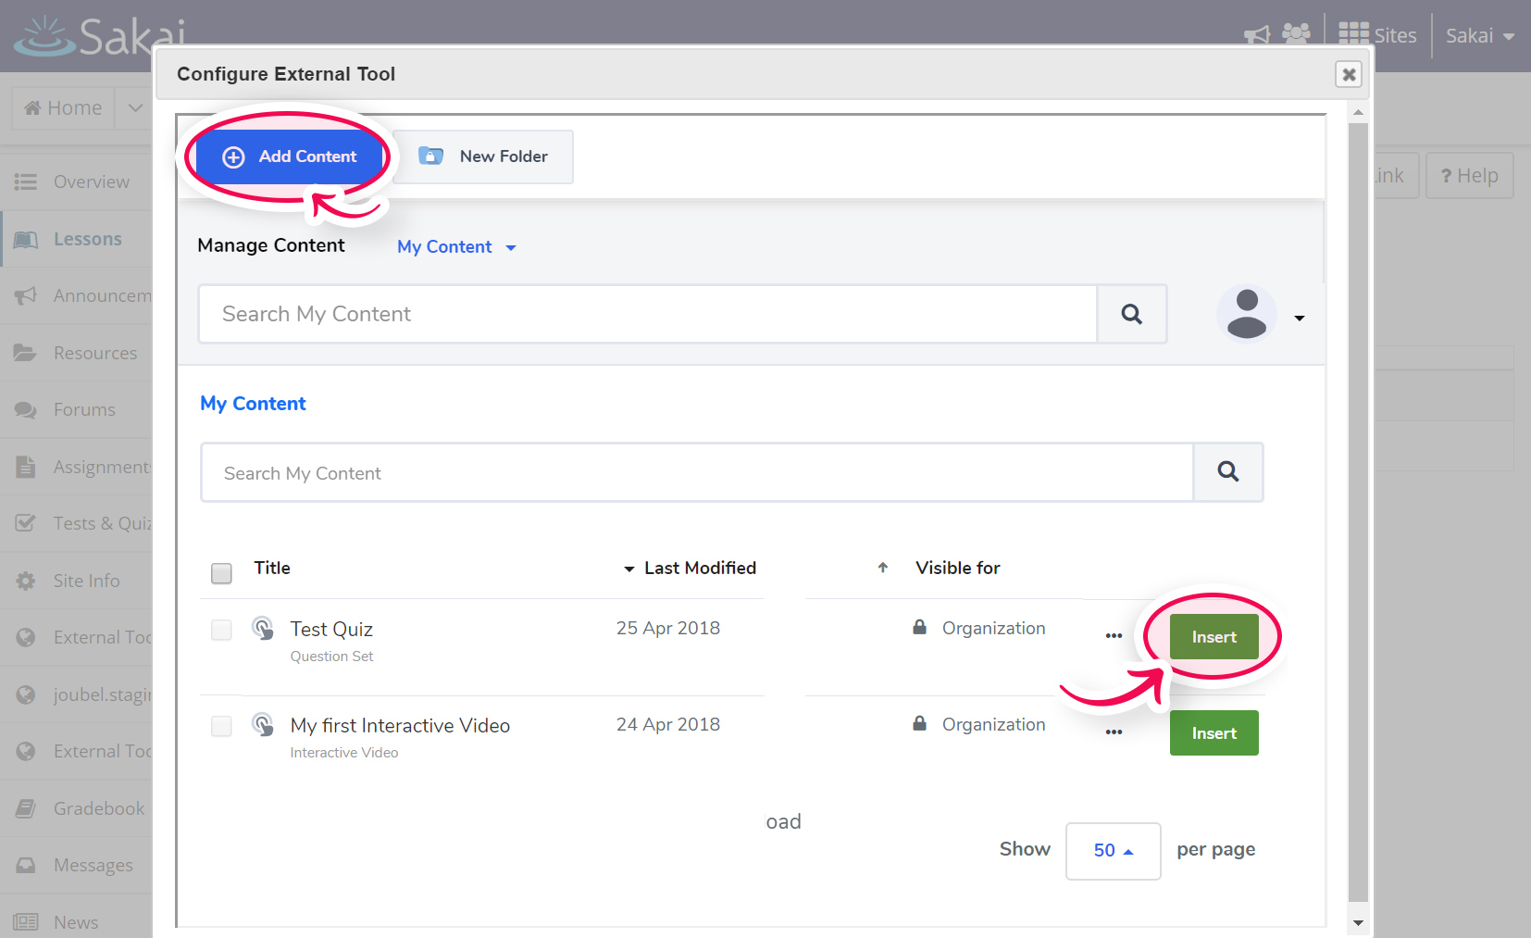Click the New Folder button
The image size is (1531, 938).
pyautogui.click(x=483, y=156)
